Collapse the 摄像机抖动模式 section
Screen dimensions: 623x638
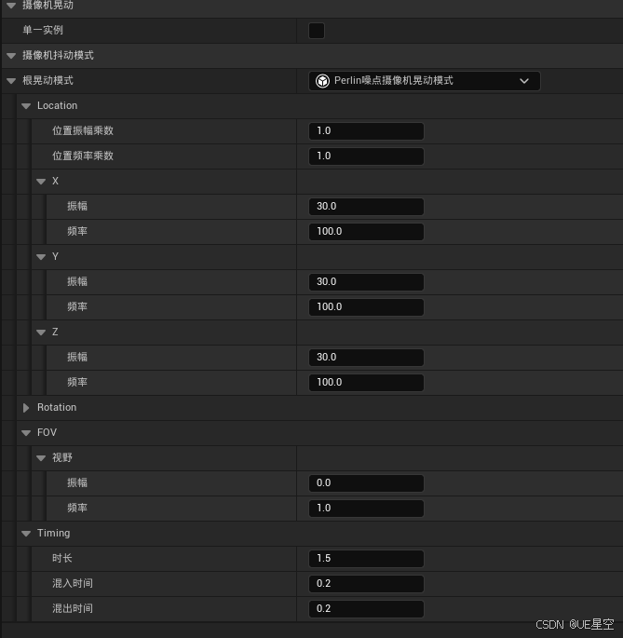click(11, 56)
